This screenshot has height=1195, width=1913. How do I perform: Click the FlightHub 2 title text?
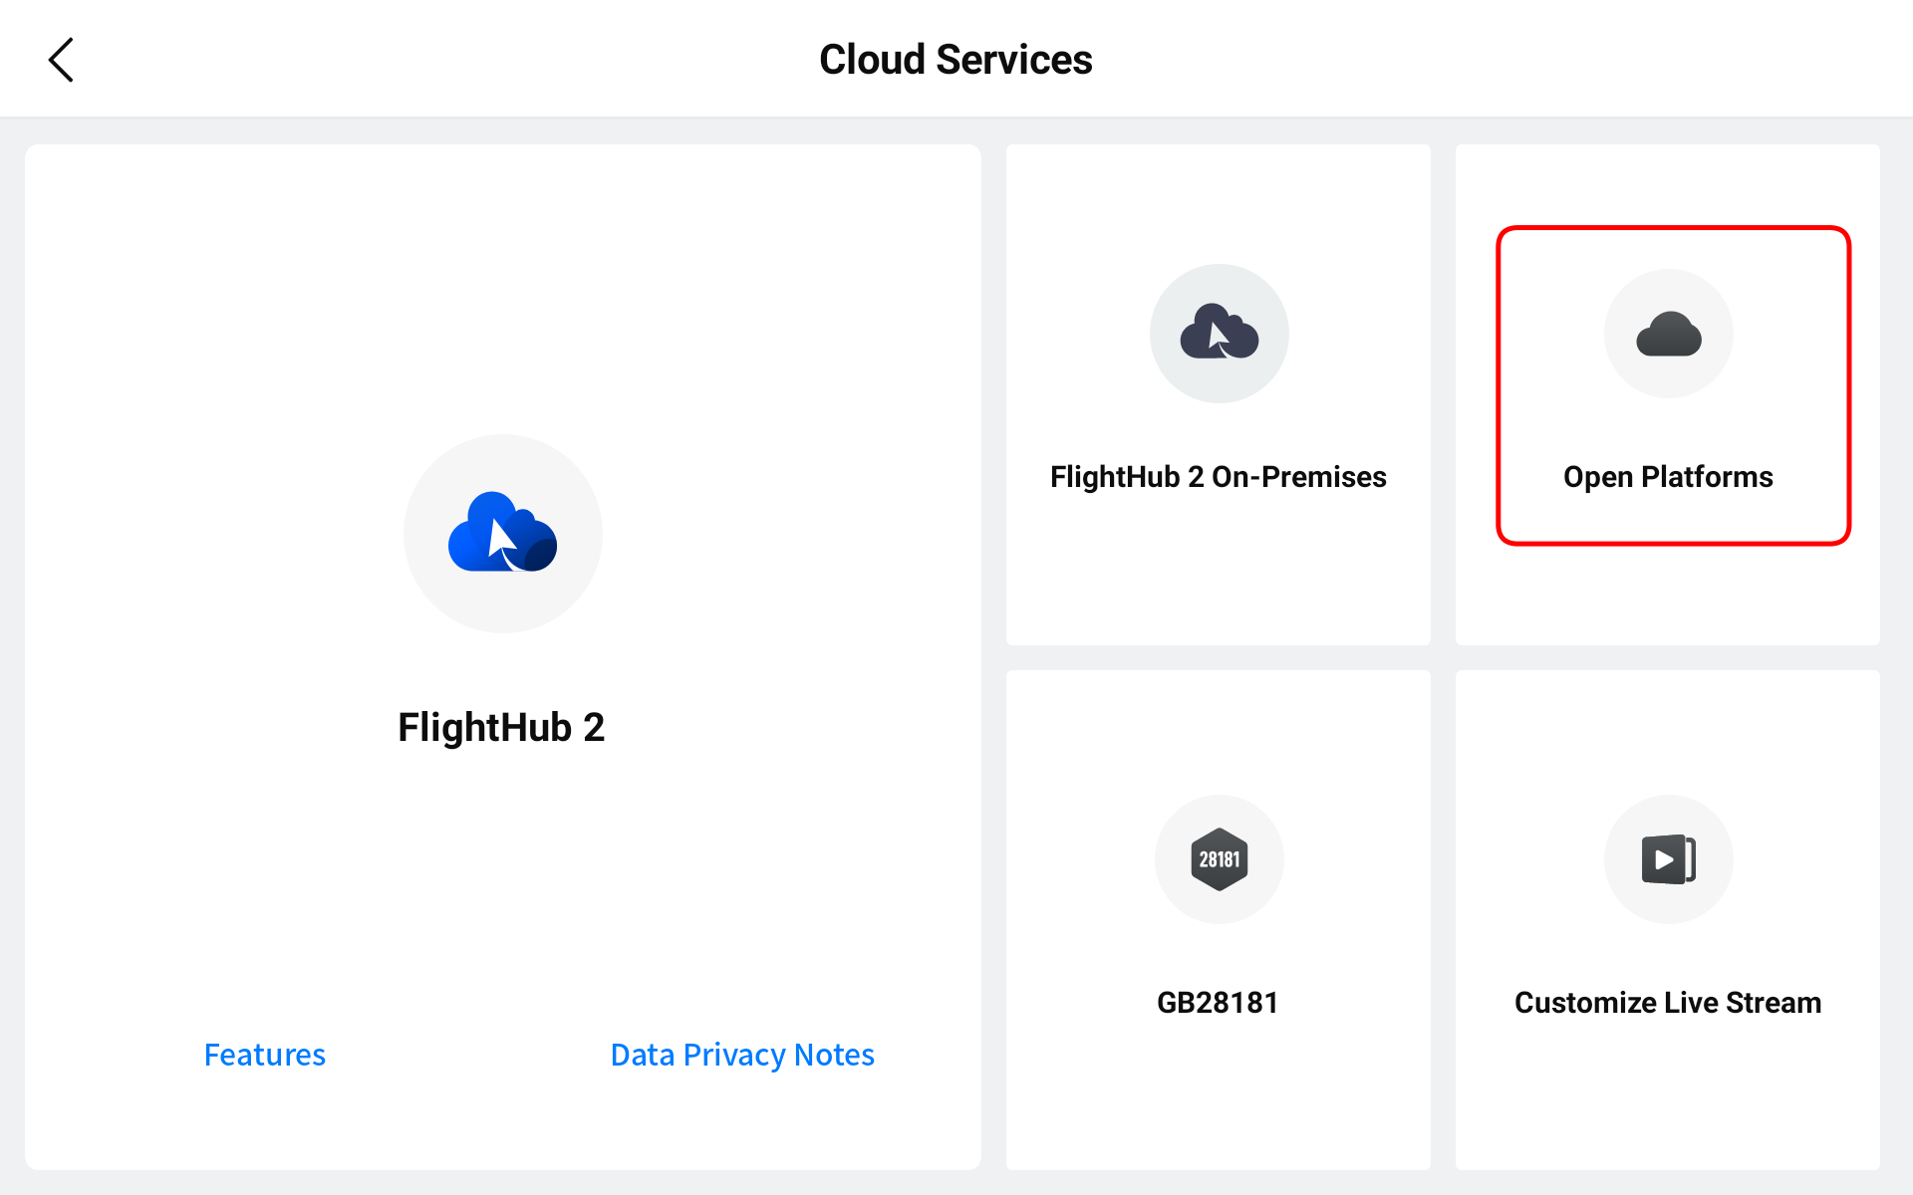tap(501, 728)
